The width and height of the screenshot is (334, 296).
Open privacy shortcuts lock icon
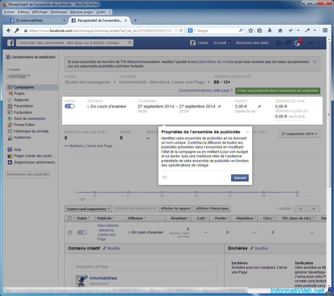tap(311, 43)
